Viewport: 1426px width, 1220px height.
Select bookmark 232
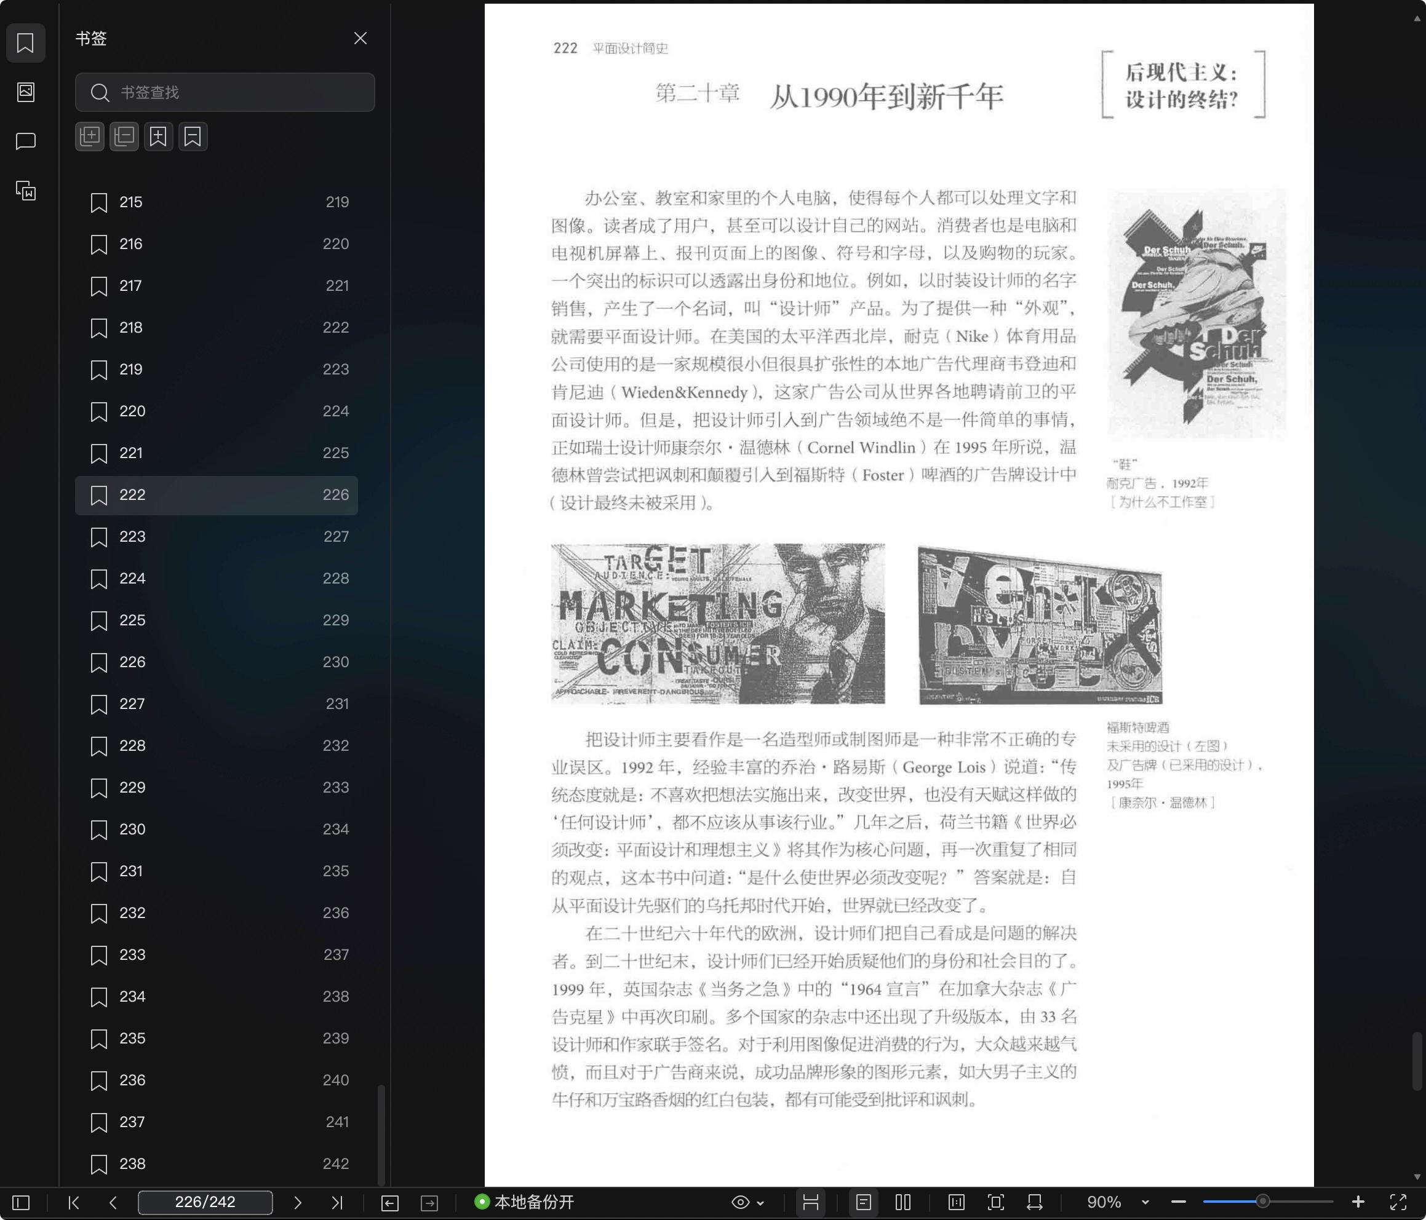point(216,913)
